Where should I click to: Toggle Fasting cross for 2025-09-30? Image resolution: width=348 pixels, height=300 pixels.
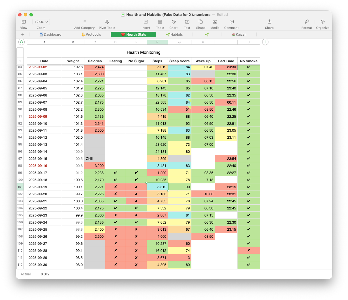[x=116, y=265]
